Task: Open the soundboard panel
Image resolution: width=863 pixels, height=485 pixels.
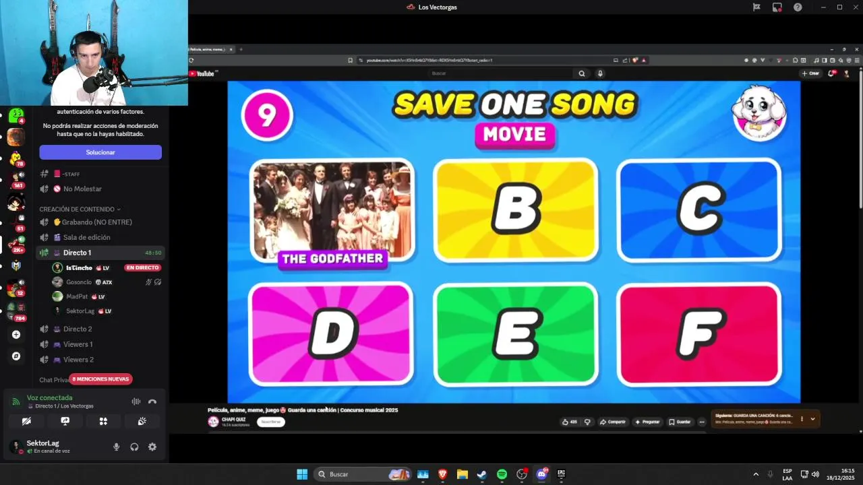Action: click(142, 421)
